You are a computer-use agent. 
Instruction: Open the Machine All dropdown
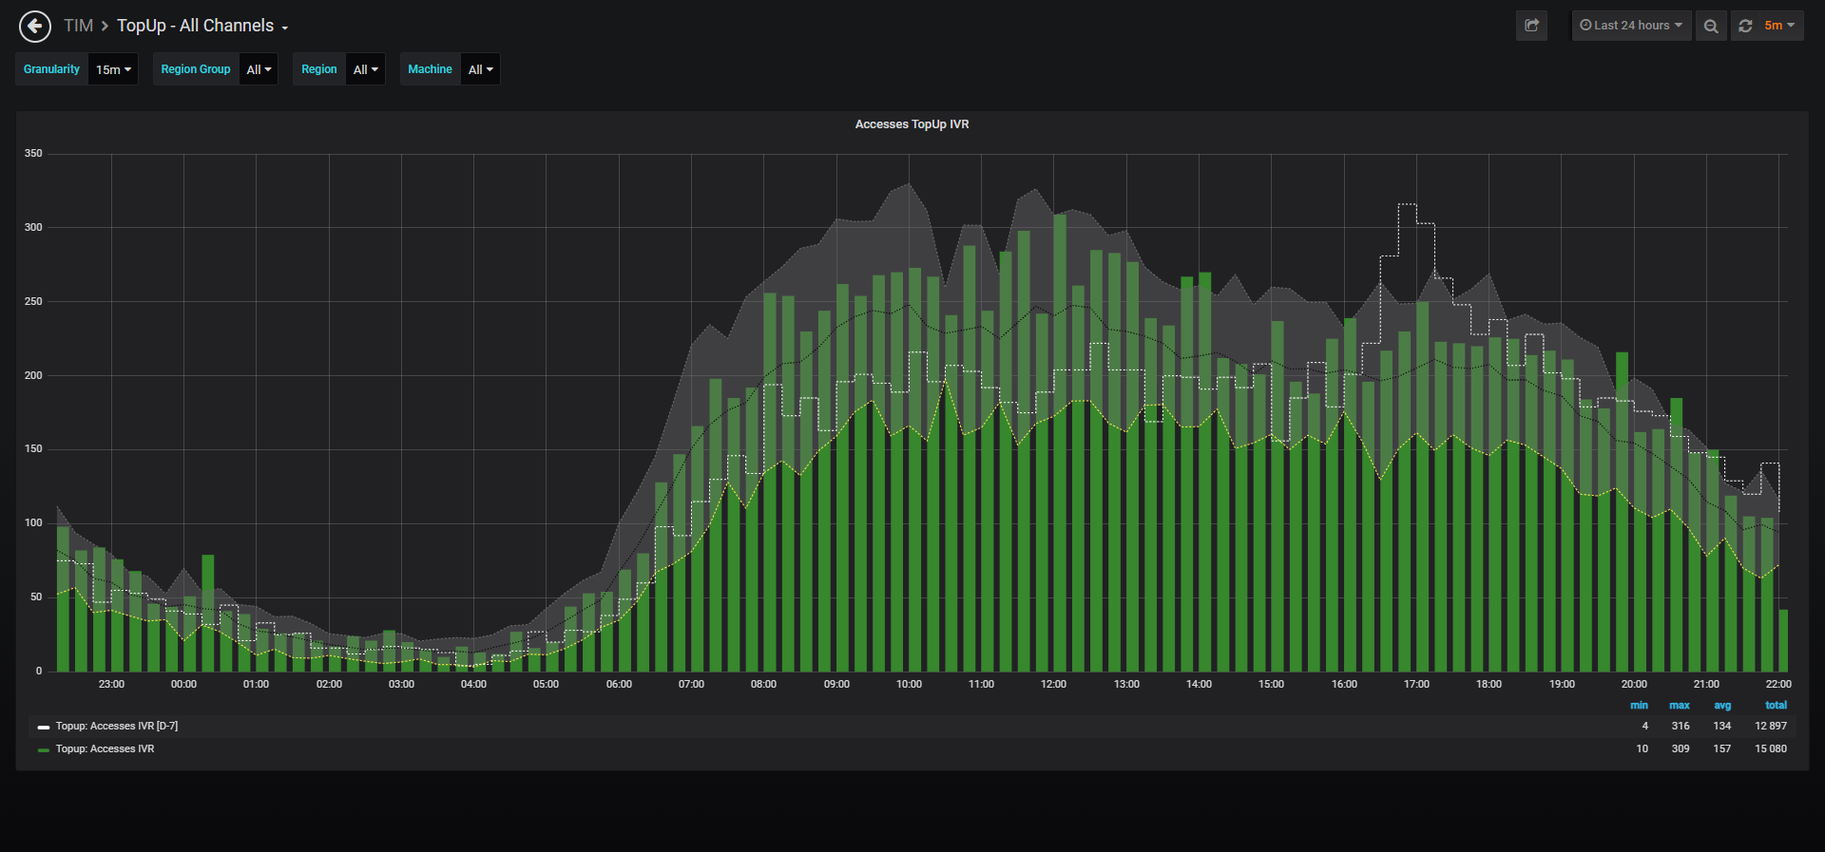(480, 69)
